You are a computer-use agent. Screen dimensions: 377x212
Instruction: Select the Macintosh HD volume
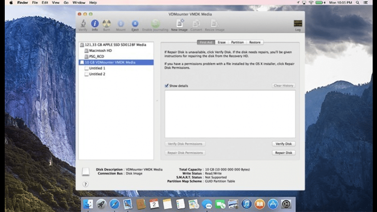point(116,51)
